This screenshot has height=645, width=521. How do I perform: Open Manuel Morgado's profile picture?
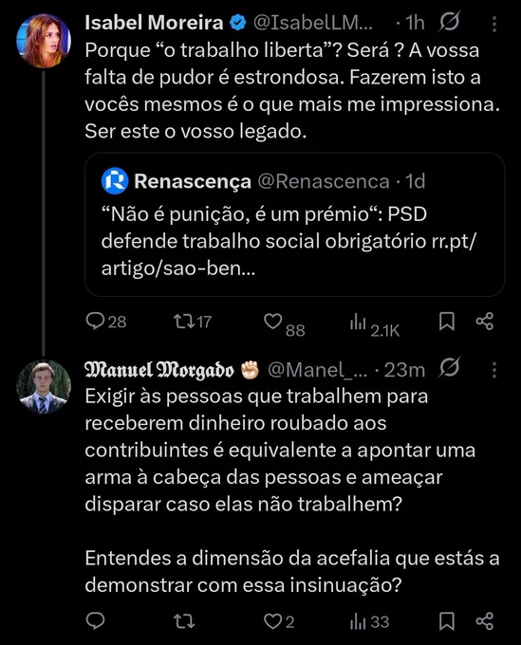coord(44,387)
